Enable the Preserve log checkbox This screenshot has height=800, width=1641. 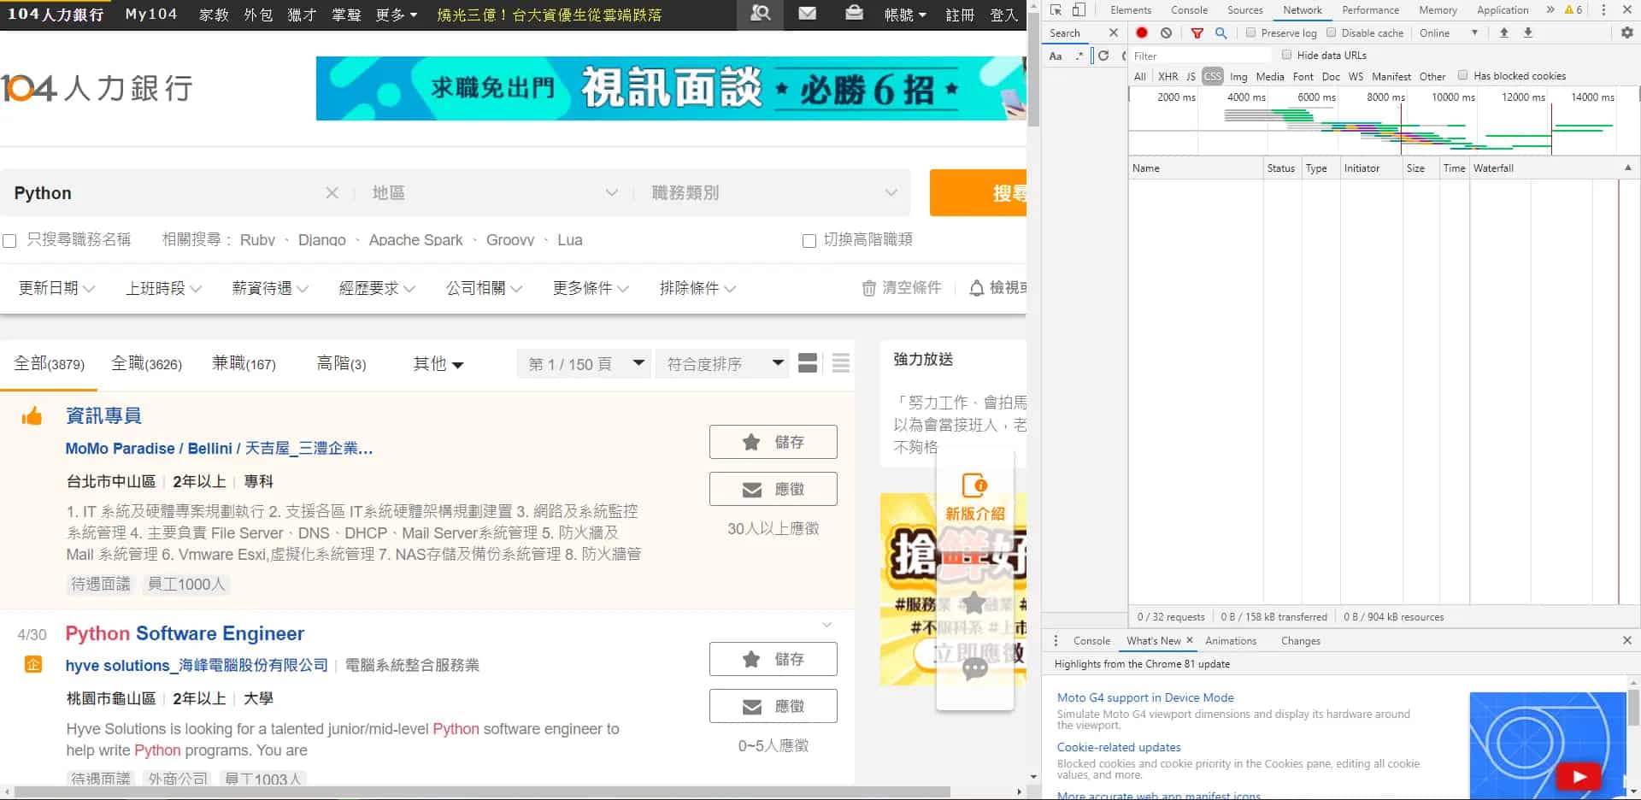coord(1251,32)
